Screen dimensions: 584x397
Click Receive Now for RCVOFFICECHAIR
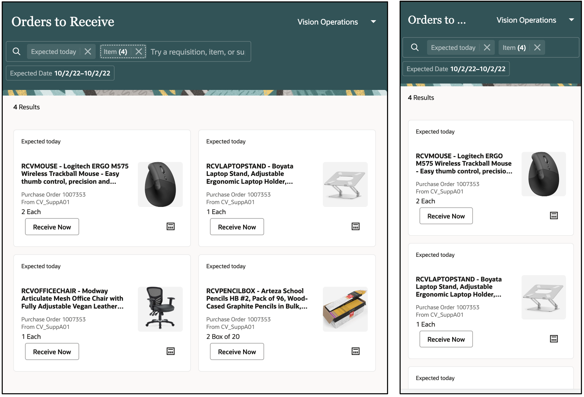pyautogui.click(x=52, y=352)
